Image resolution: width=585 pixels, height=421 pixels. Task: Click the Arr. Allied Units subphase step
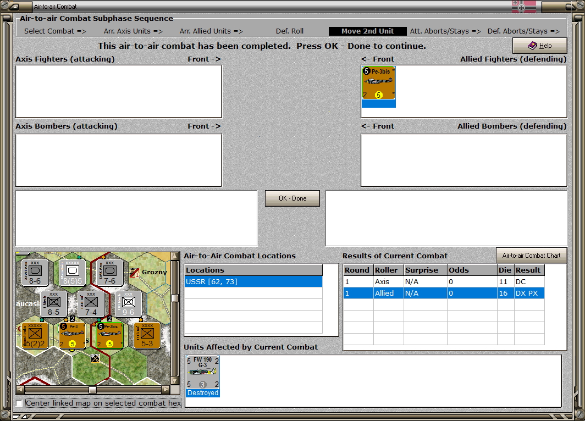pyautogui.click(x=211, y=31)
